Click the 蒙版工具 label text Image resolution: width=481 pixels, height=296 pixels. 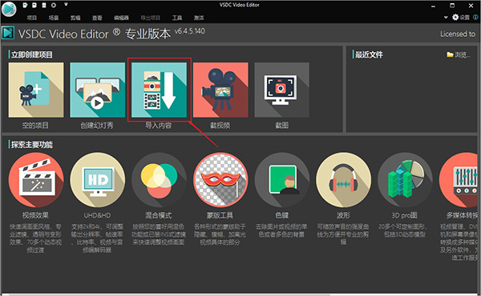click(x=220, y=215)
